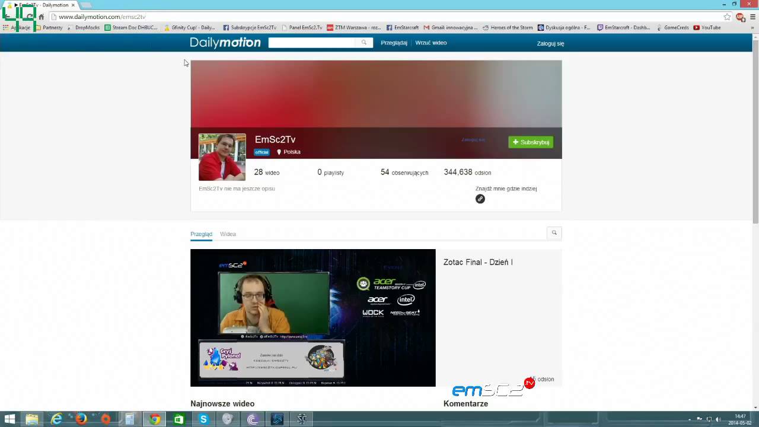Image resolution: width=759 pixels, height=427 pixels.
Task: Switch to Chrome in taskbar
Action: coord(154,419)
